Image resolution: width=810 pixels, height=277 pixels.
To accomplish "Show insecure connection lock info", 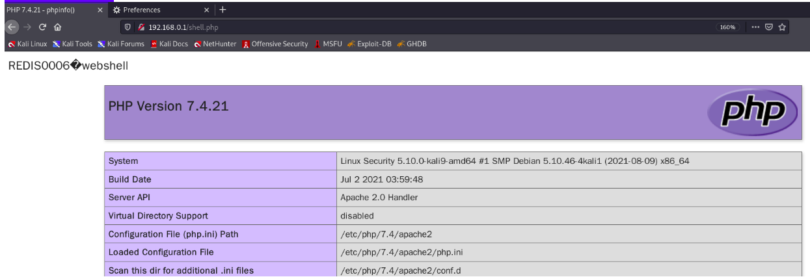I will pyautogui.click(x=142, y=27).
